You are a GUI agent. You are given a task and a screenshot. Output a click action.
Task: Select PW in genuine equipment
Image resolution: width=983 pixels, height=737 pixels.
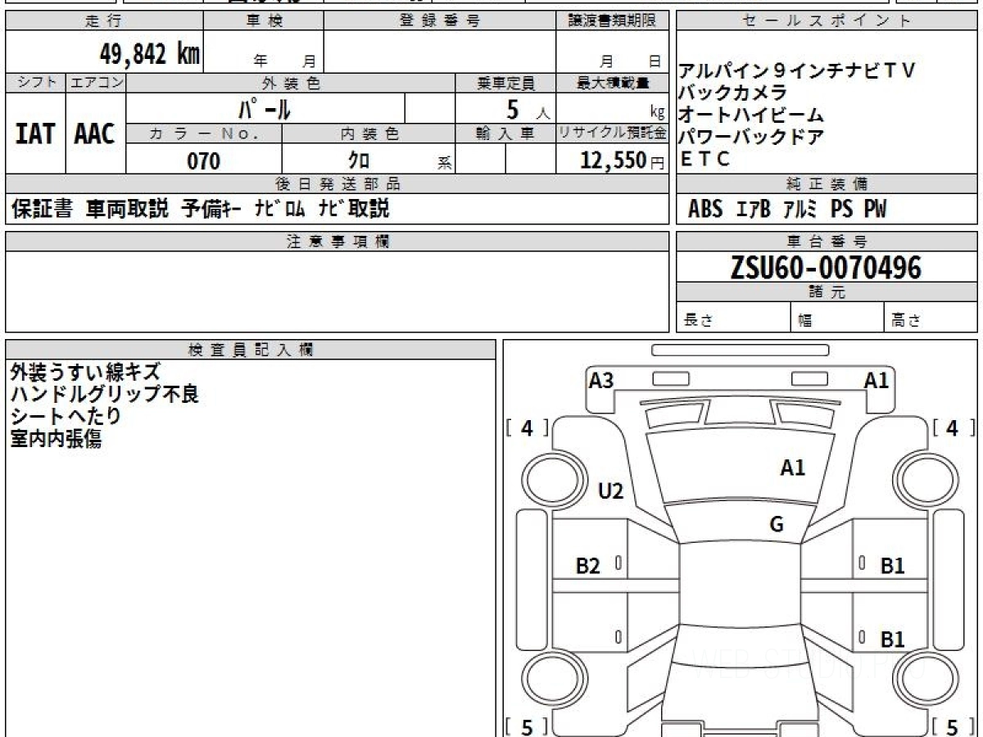click(x=876, y=210)
